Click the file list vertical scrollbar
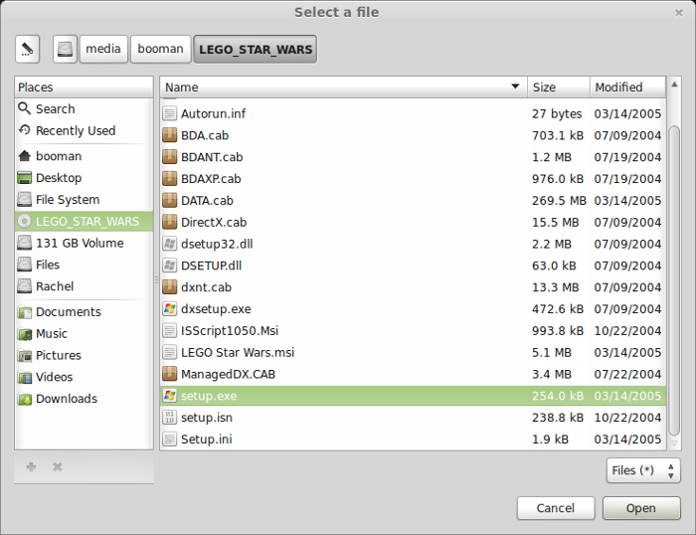Viewport: 696px width, 535px height. [674, 280]
